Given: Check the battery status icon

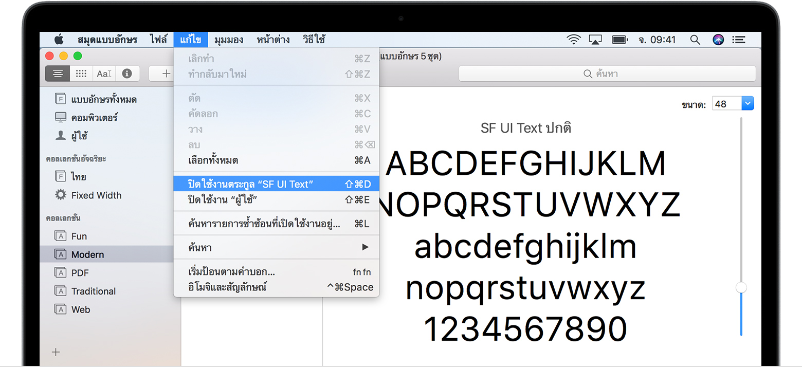Looking at the screenshot, I should point(620,40).
